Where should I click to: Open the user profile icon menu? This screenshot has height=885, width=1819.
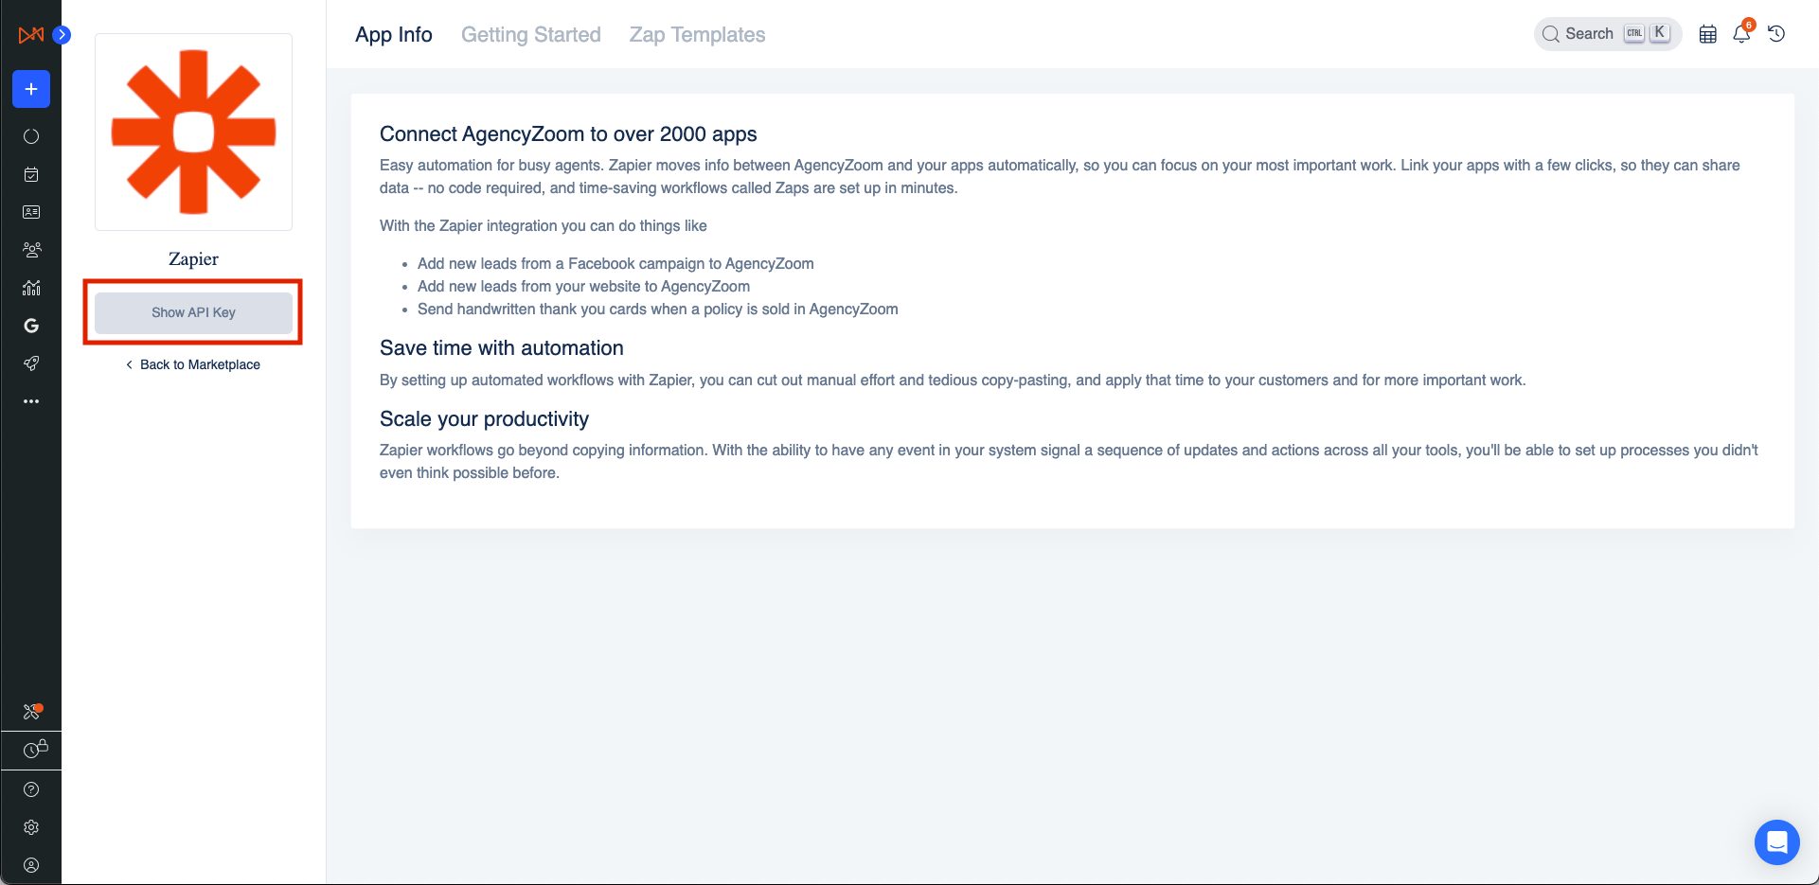tap(31, 865)
